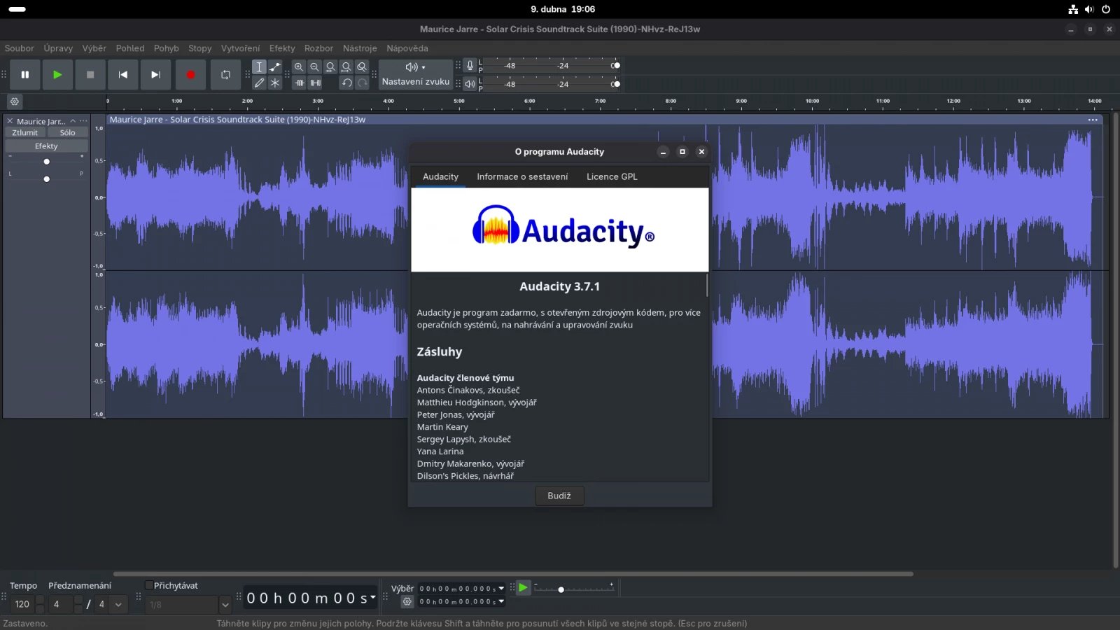
Task: Collapse the track using the caret arrow
Action: (x=73, y=121)
